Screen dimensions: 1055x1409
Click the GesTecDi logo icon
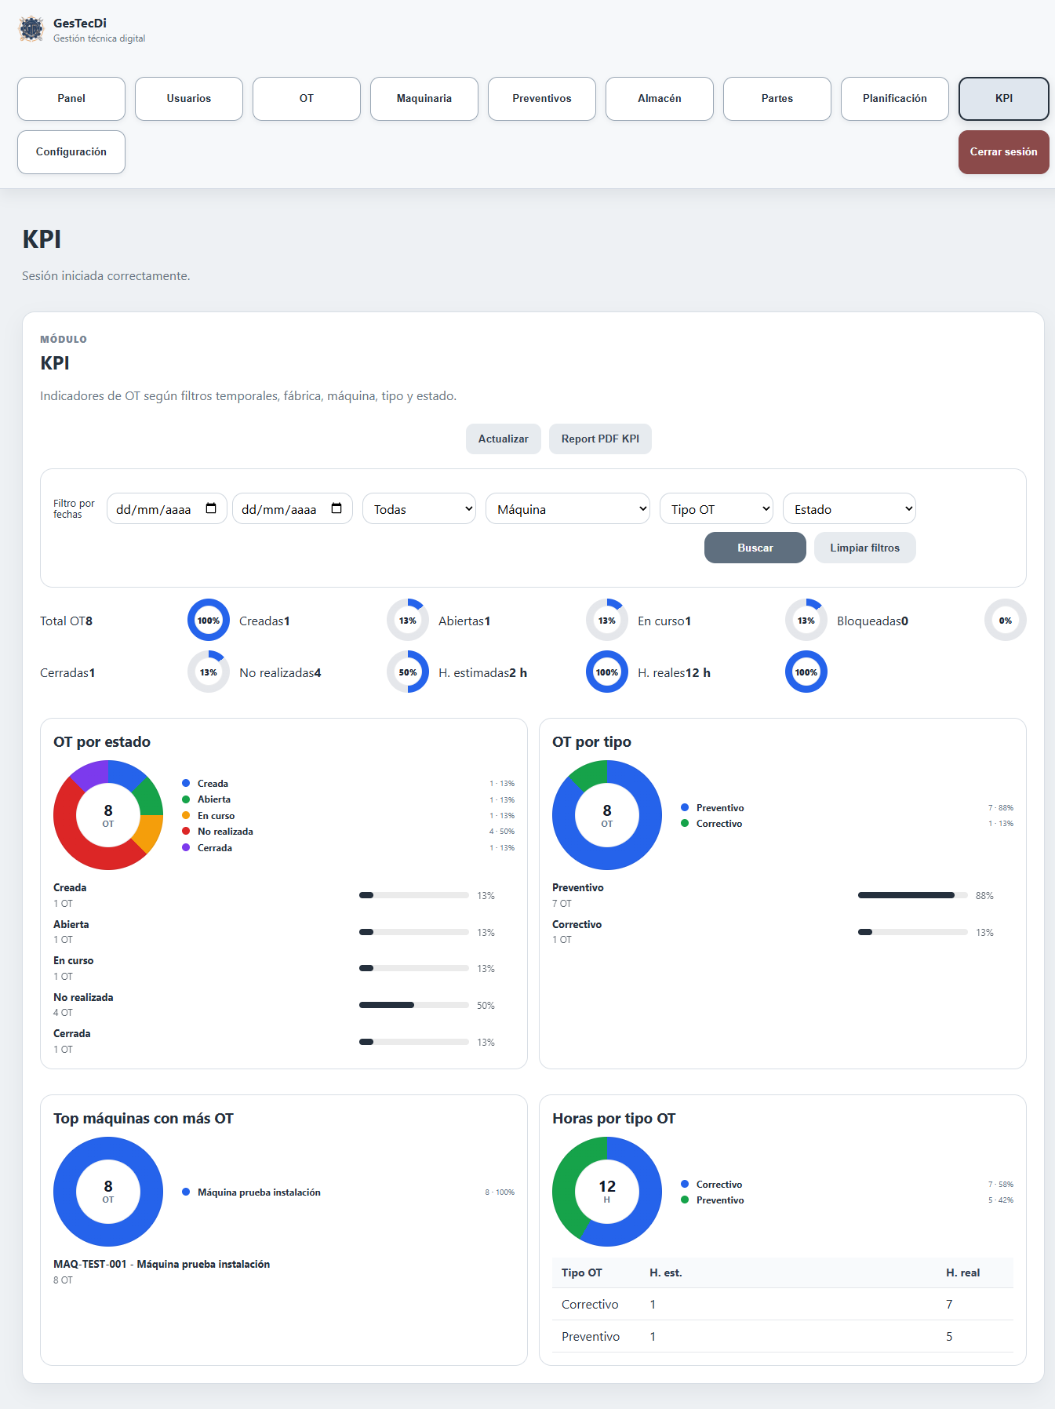click(31, 29)
